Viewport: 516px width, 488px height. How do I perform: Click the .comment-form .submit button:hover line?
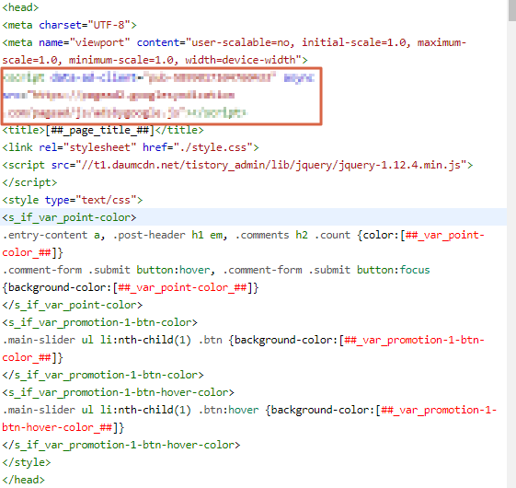coord(216,270)
